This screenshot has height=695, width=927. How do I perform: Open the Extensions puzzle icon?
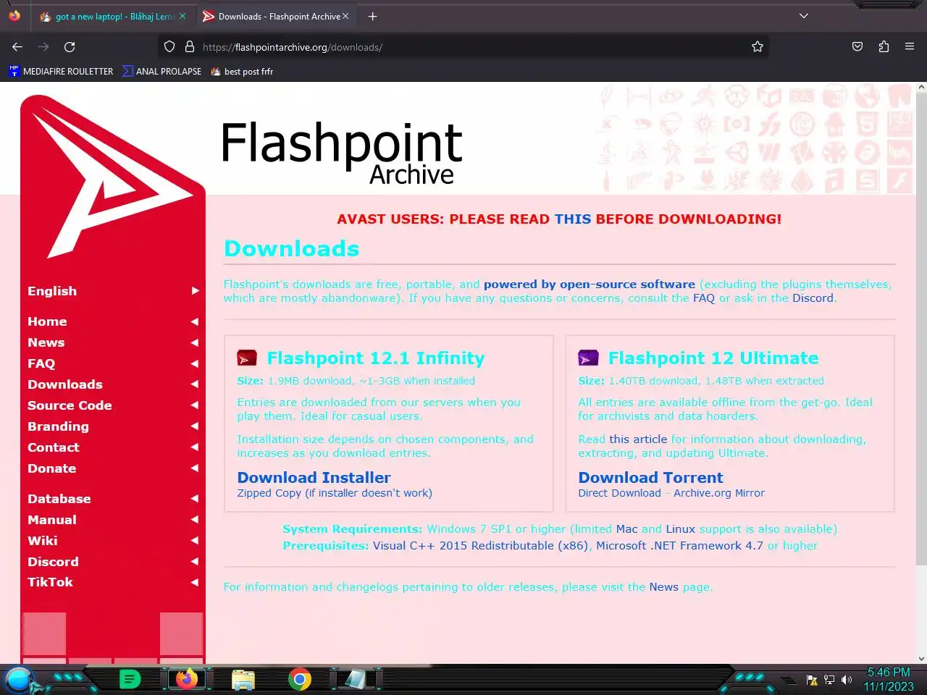[884, 47]
